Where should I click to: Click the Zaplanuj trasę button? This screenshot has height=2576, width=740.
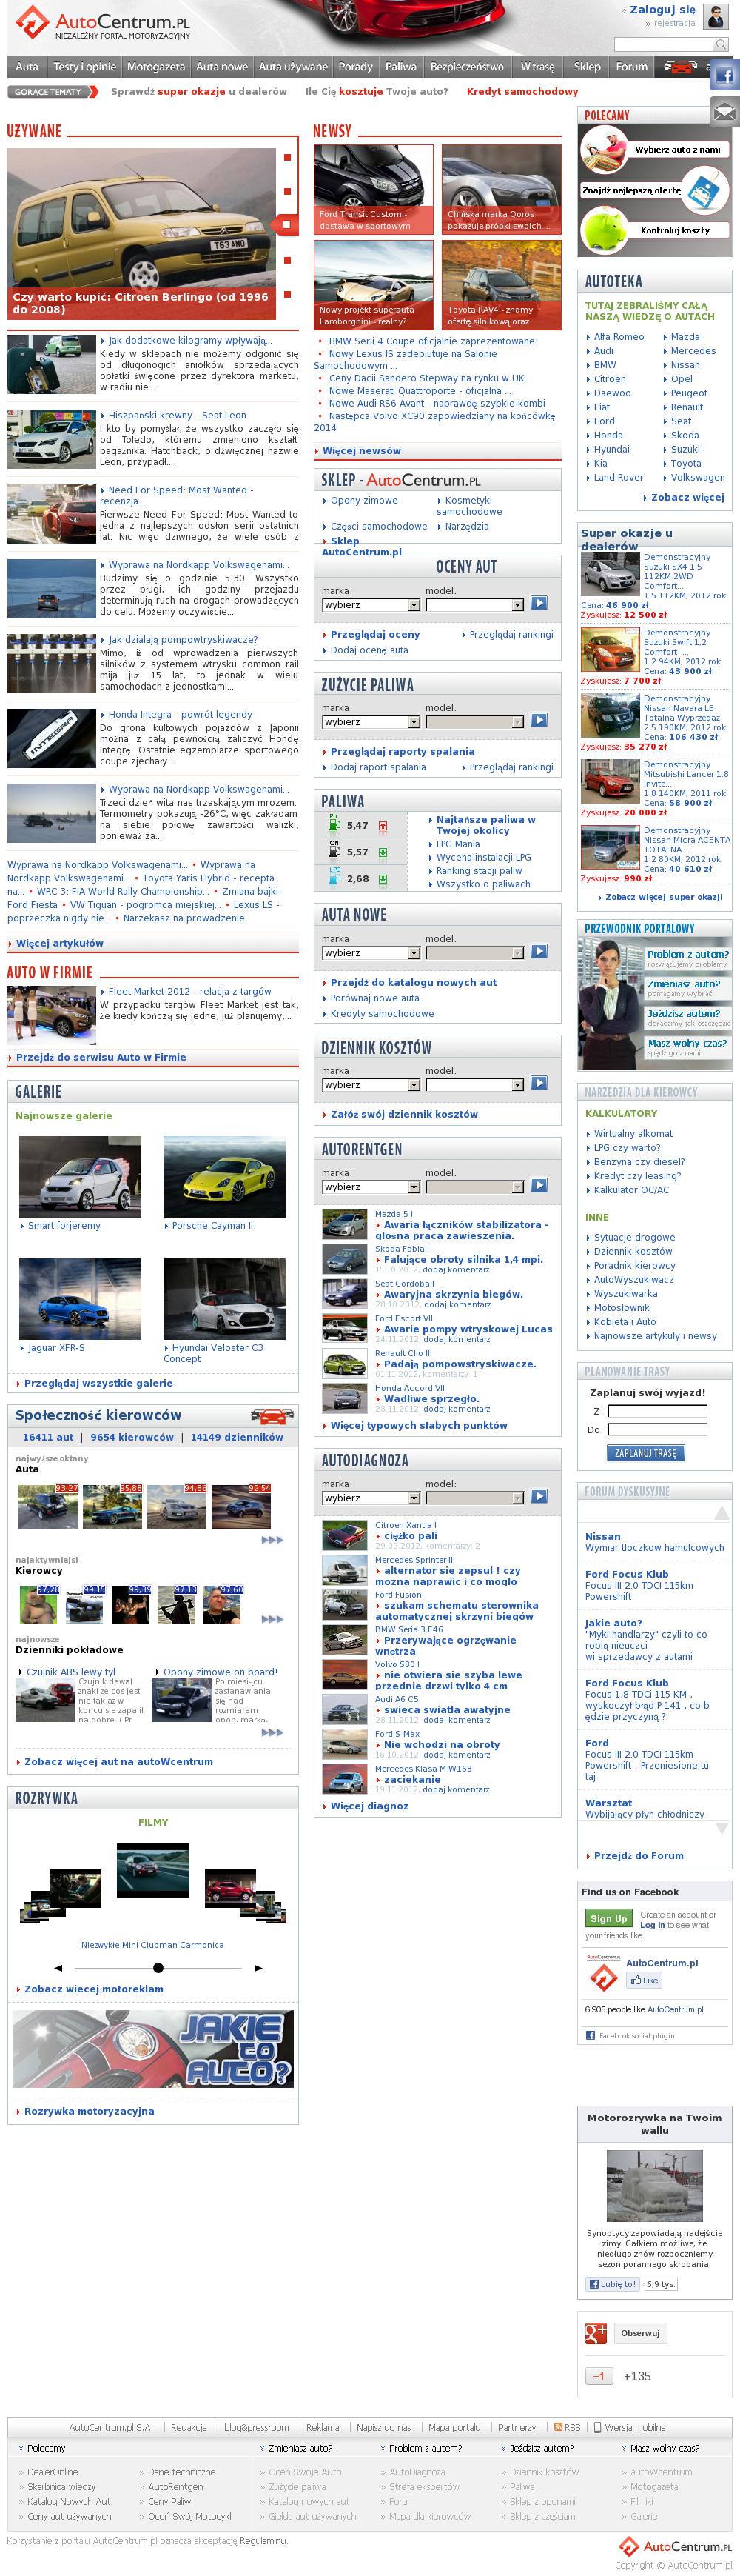point(645,1453)
